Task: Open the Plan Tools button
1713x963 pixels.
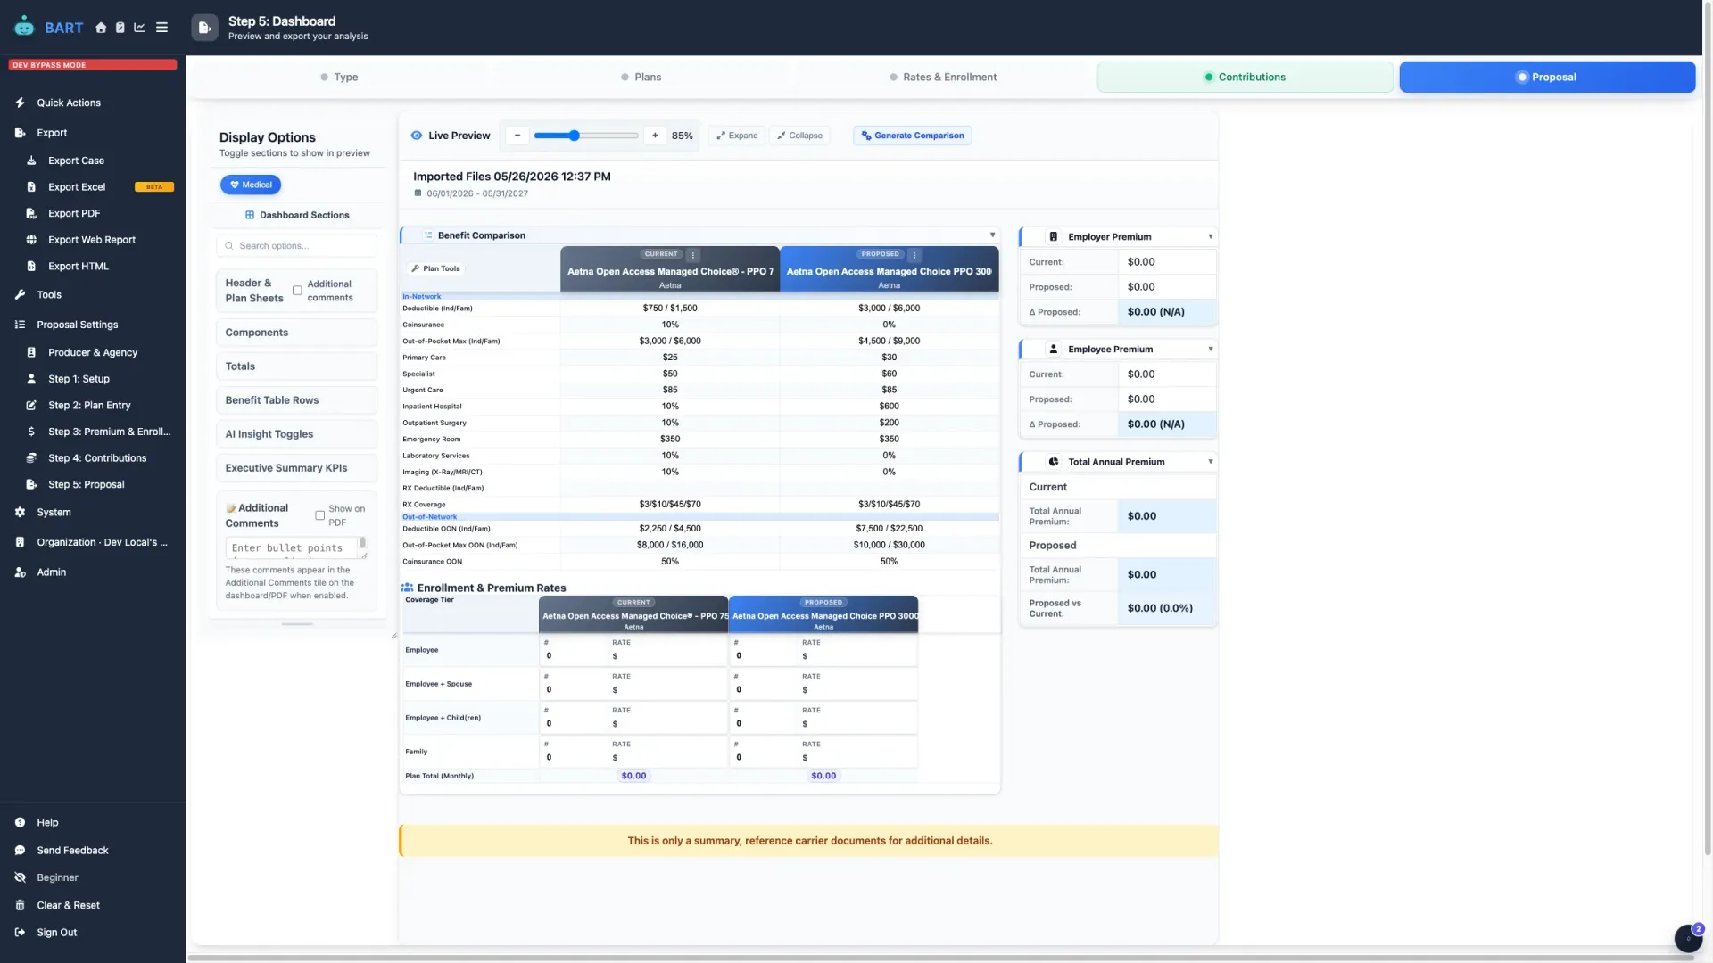Action: (x=435, y=268)
